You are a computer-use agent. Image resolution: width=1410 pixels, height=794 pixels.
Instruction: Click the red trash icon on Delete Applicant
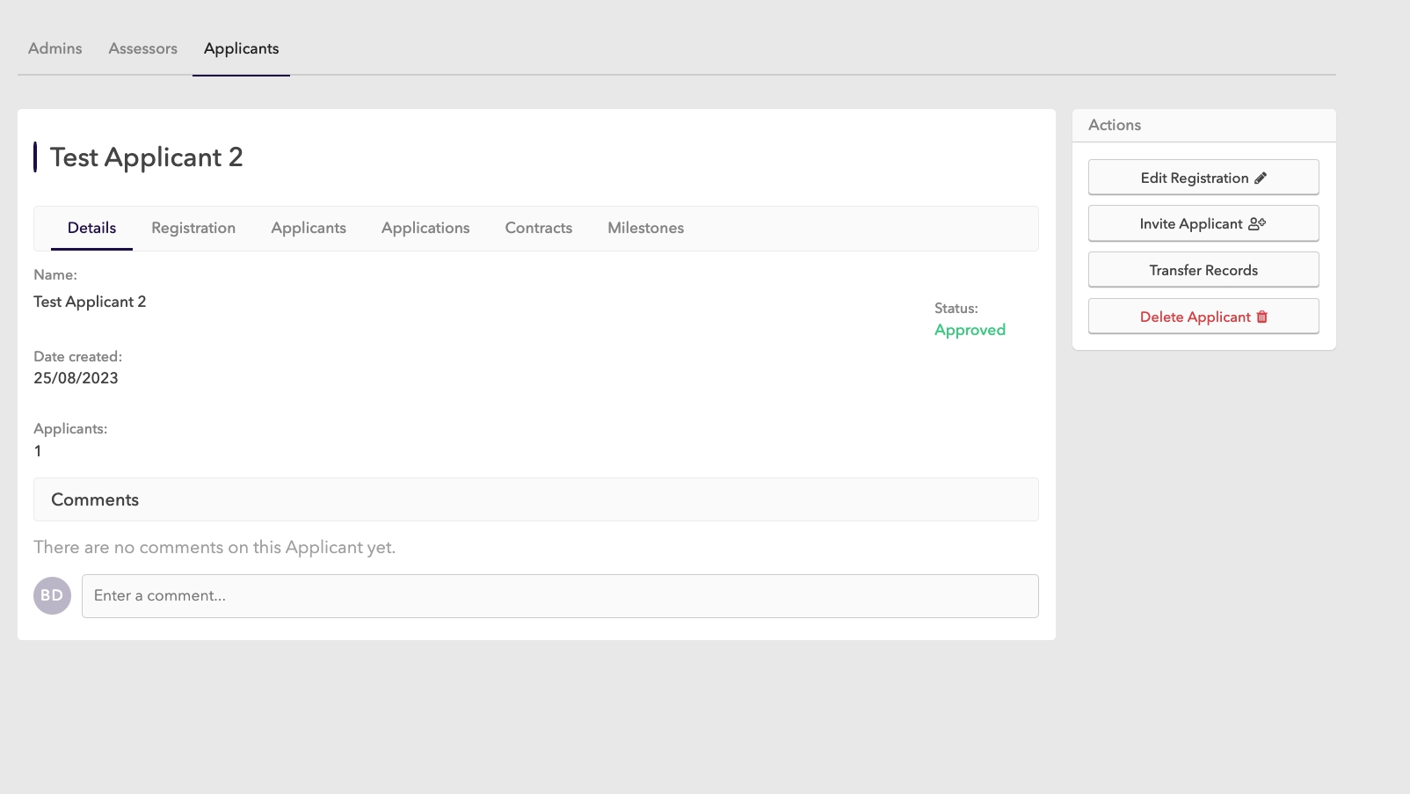(1262, 317)
